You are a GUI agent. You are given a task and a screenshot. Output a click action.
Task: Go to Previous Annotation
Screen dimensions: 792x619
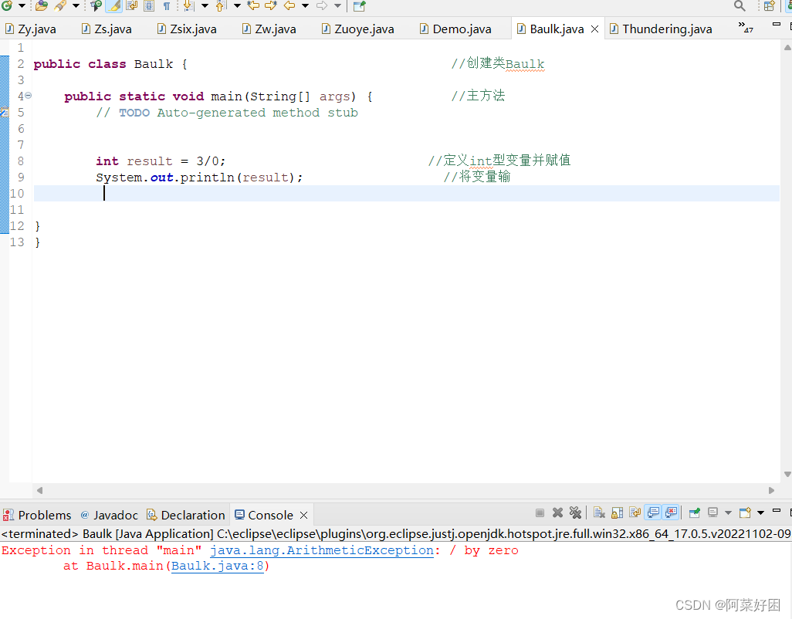point(221,6)
